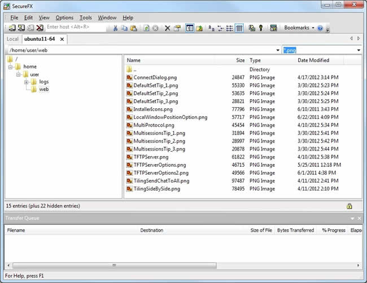Click the SecureFX title bar app icon
Screen dimensions: 367x283
click(x=7, y=6)
